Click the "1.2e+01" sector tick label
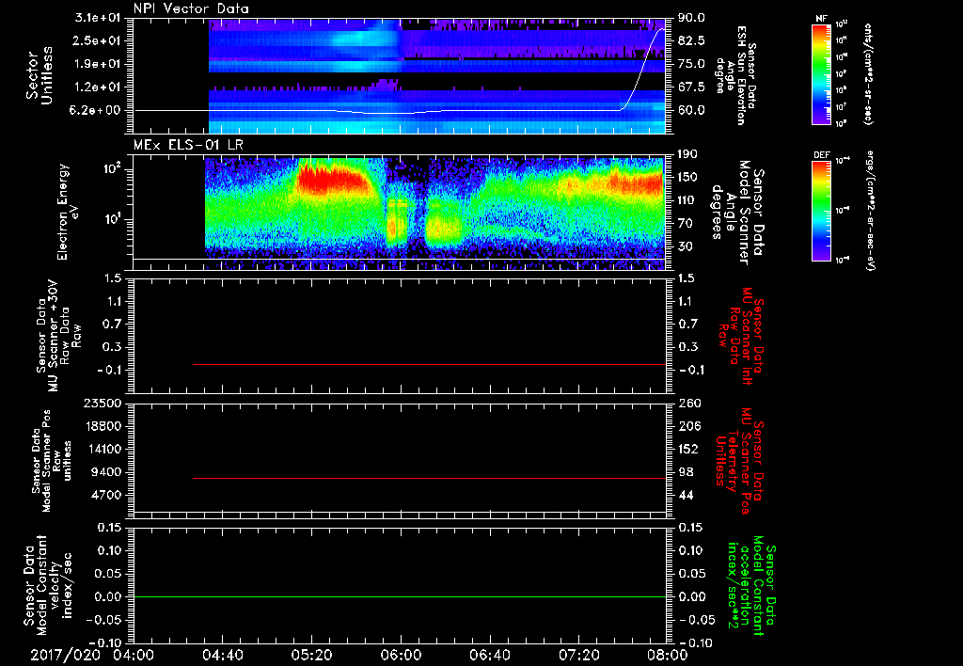 tap(99, 87)
